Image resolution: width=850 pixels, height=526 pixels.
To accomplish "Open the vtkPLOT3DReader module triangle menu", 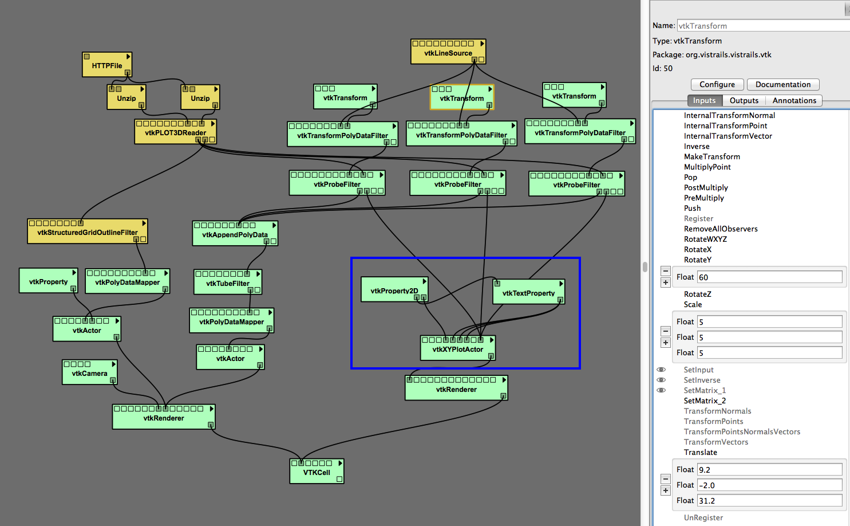I will pyautogui.click(x=212, y=124).
